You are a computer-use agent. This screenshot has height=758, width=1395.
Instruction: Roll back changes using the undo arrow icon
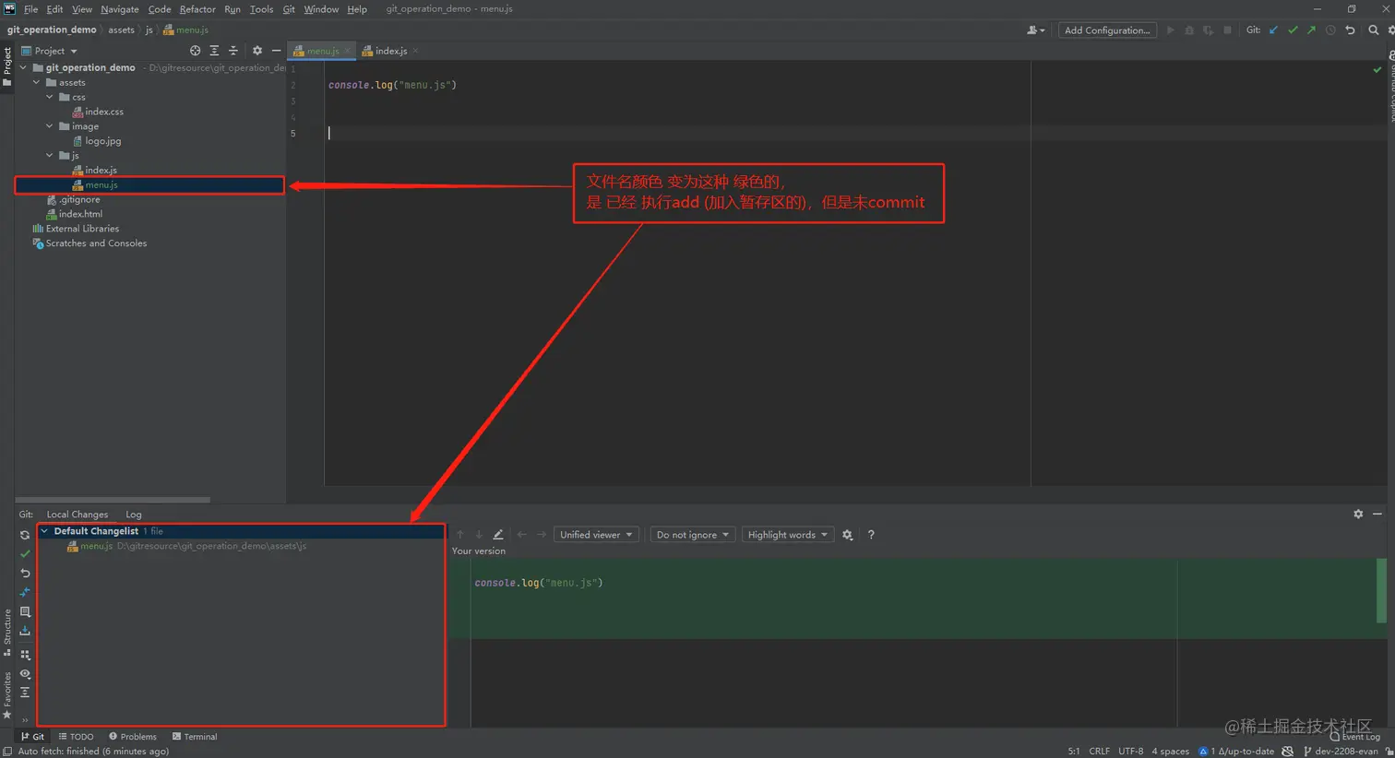(x=1351, y=30)
